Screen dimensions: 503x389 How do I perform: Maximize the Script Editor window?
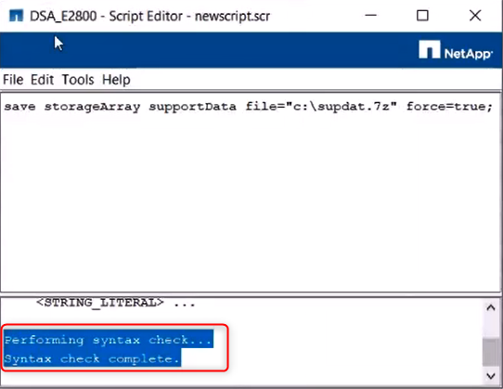click(422, 16)
